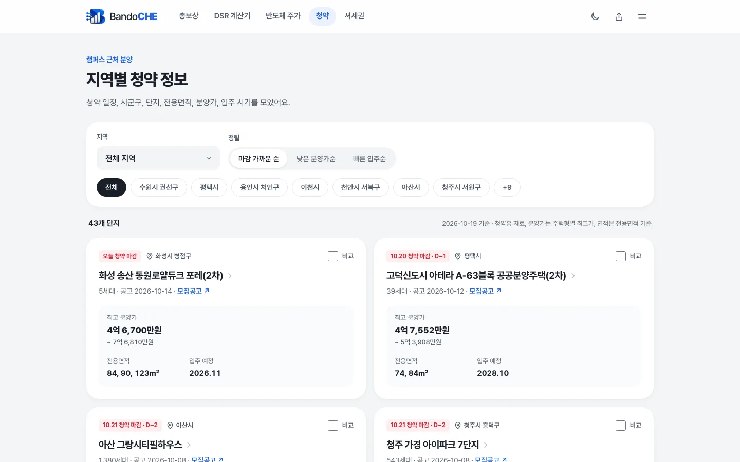Filter by 아산시 chip
This screenshot has width=740, height=462.
pos(411,187)
